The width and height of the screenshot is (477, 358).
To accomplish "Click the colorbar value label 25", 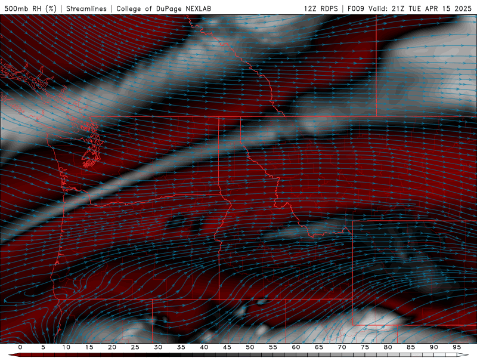I will pos(135,347).
